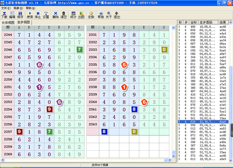Click the 保存 save toolbar icon
Image resolution: width=233 pixels, height=168 pixels.
[x=20, y=15]
